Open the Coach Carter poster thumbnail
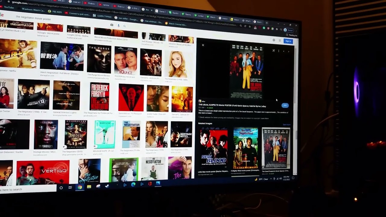This screenshot has height=217, width=386. [182, 99]
